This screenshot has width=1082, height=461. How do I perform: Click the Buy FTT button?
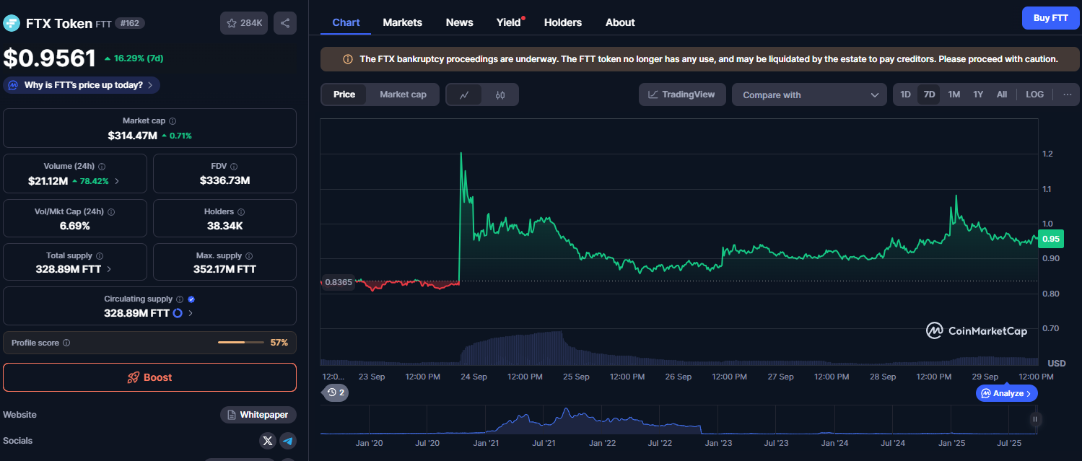pyautogui.click(x=1050, y=18)
